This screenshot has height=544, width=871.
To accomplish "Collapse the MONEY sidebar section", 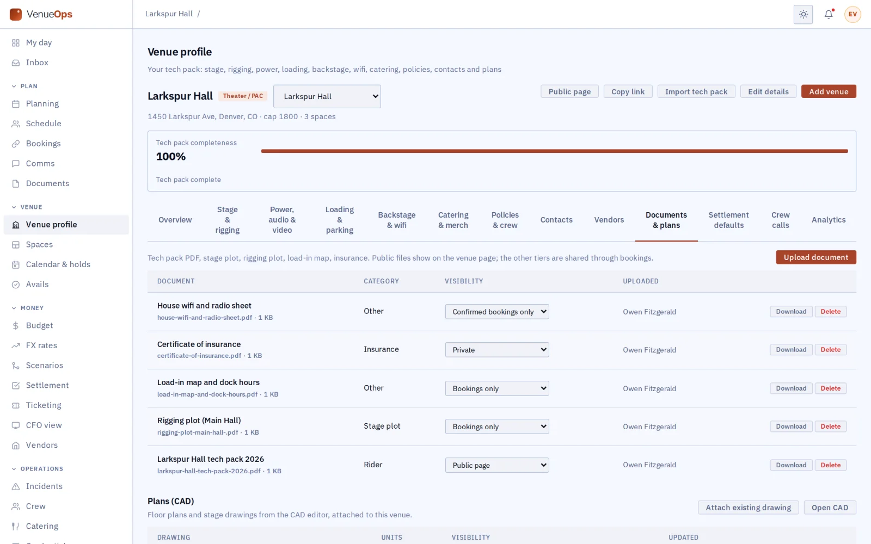I will coord(27,308).
